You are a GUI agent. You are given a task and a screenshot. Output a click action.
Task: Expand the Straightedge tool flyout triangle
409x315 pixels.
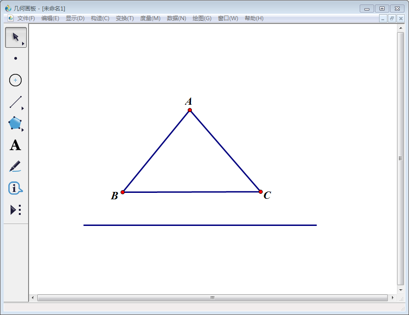[23, 108]
